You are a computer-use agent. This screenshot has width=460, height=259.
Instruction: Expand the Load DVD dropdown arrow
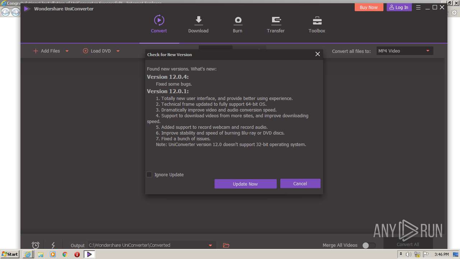click(118, 51)
